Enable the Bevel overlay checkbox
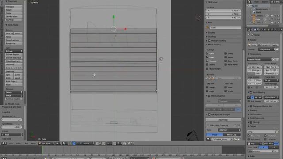Image resolution: width=283 pixels, height=159 pixels. coord(226,57)
